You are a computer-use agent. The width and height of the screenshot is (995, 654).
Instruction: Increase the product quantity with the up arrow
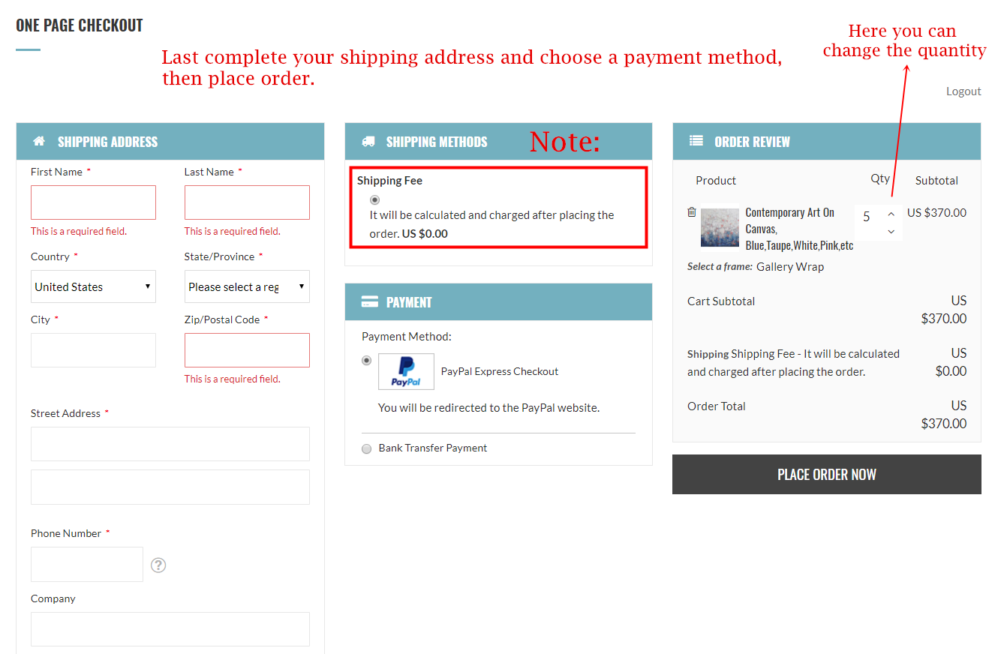click(x=890, y=214)
